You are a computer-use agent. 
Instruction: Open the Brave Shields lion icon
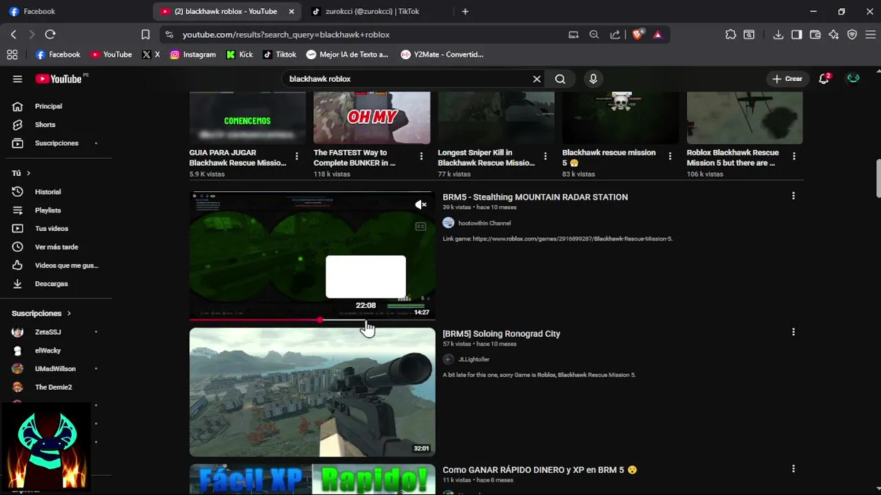pos(638,34)
